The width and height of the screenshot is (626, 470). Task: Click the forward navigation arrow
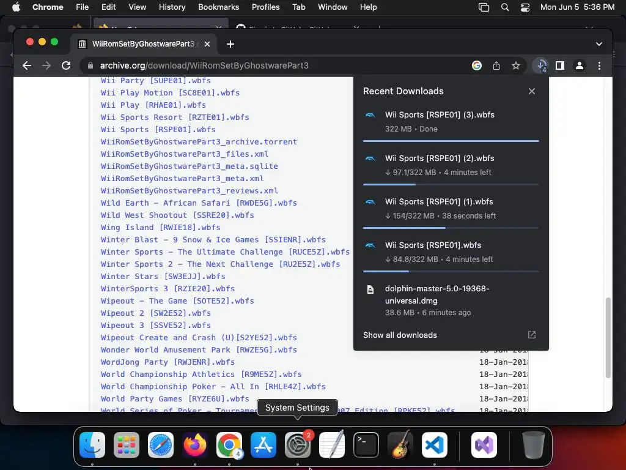[x=46, y=65]
